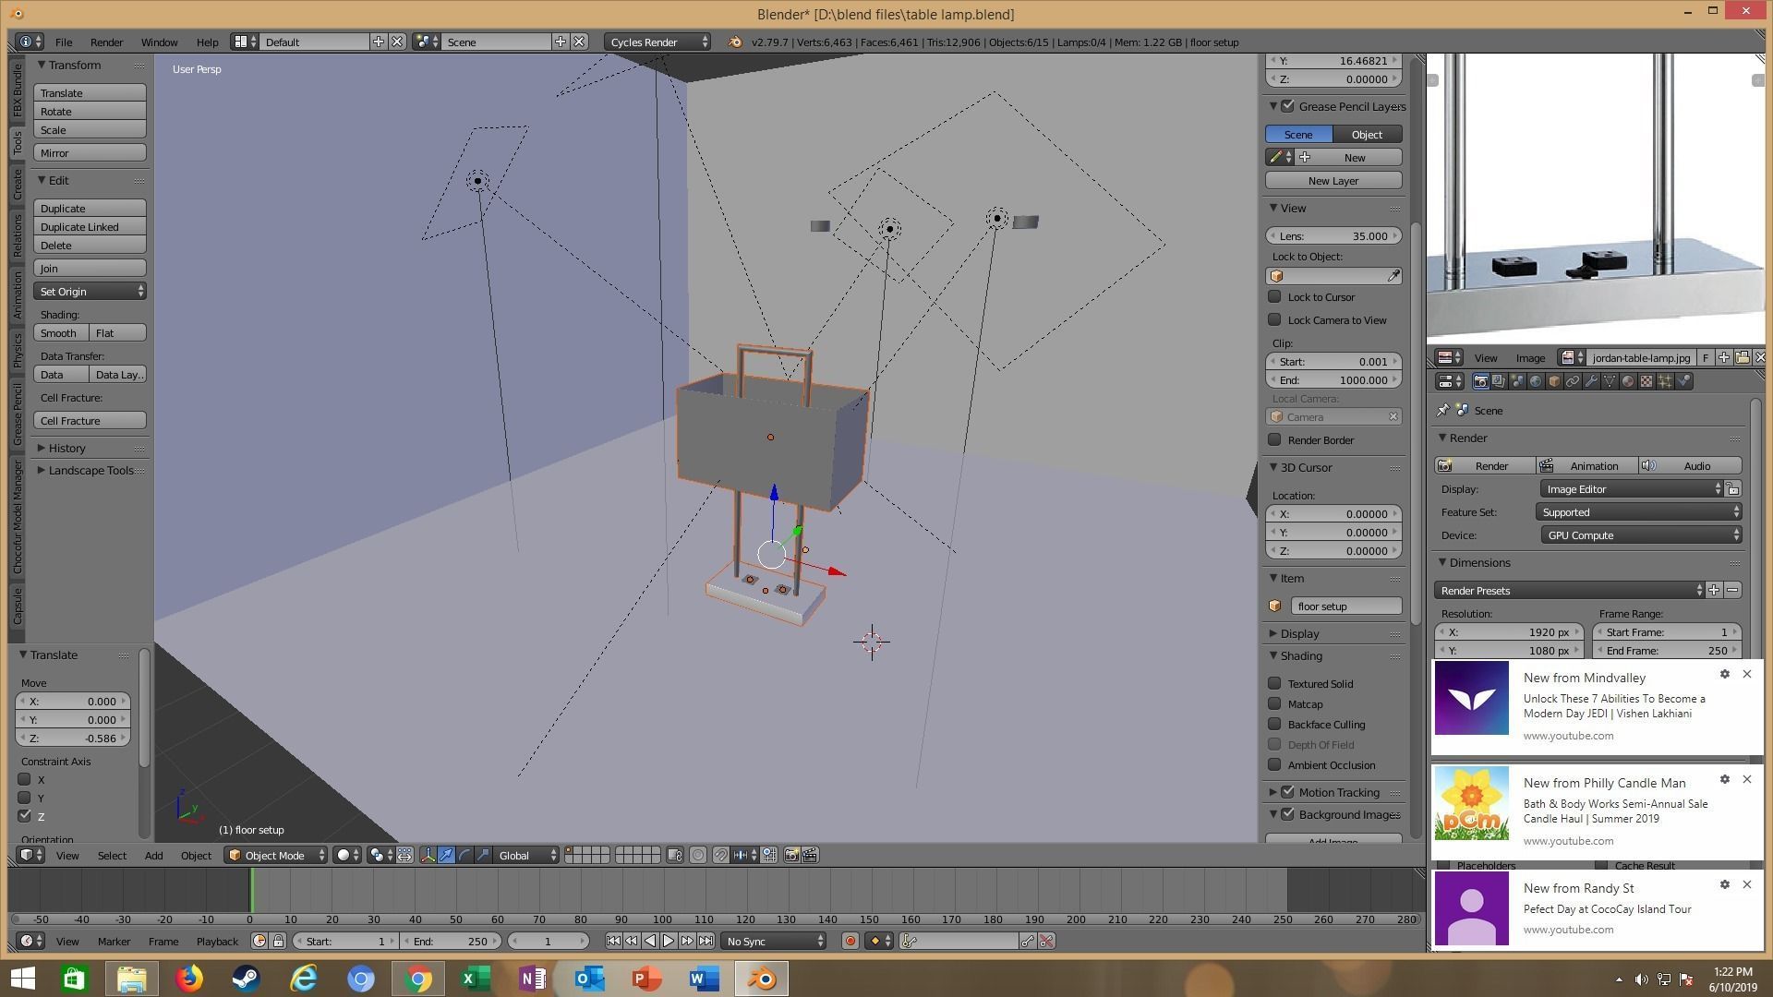Open the Modifiers wrench tab

click(1591, 381)
